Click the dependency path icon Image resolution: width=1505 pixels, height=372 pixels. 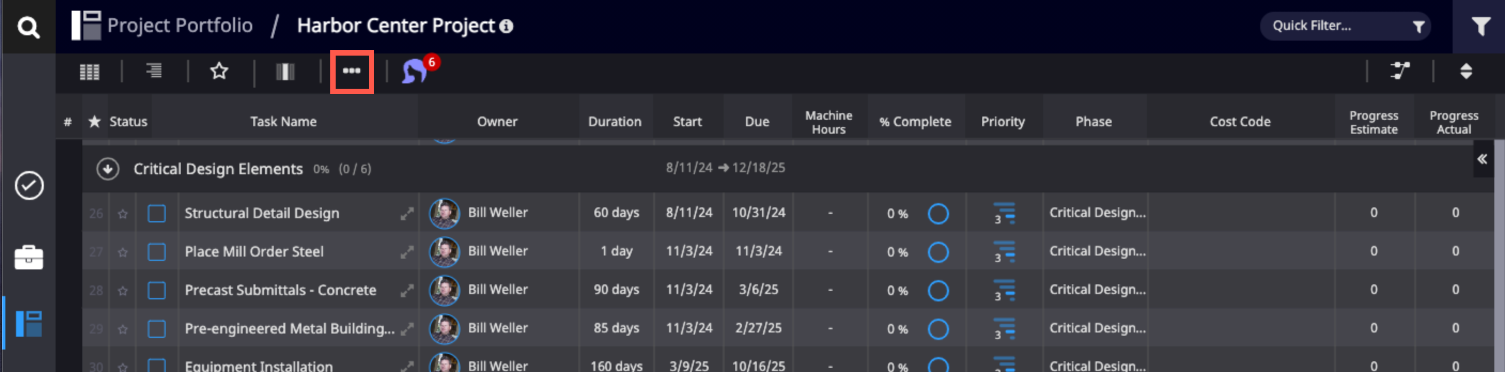[x=1399, y=71]
